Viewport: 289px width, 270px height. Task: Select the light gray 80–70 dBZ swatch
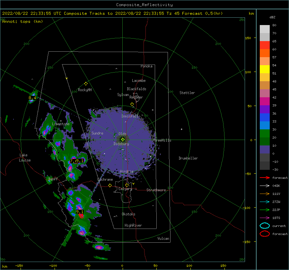265,29
